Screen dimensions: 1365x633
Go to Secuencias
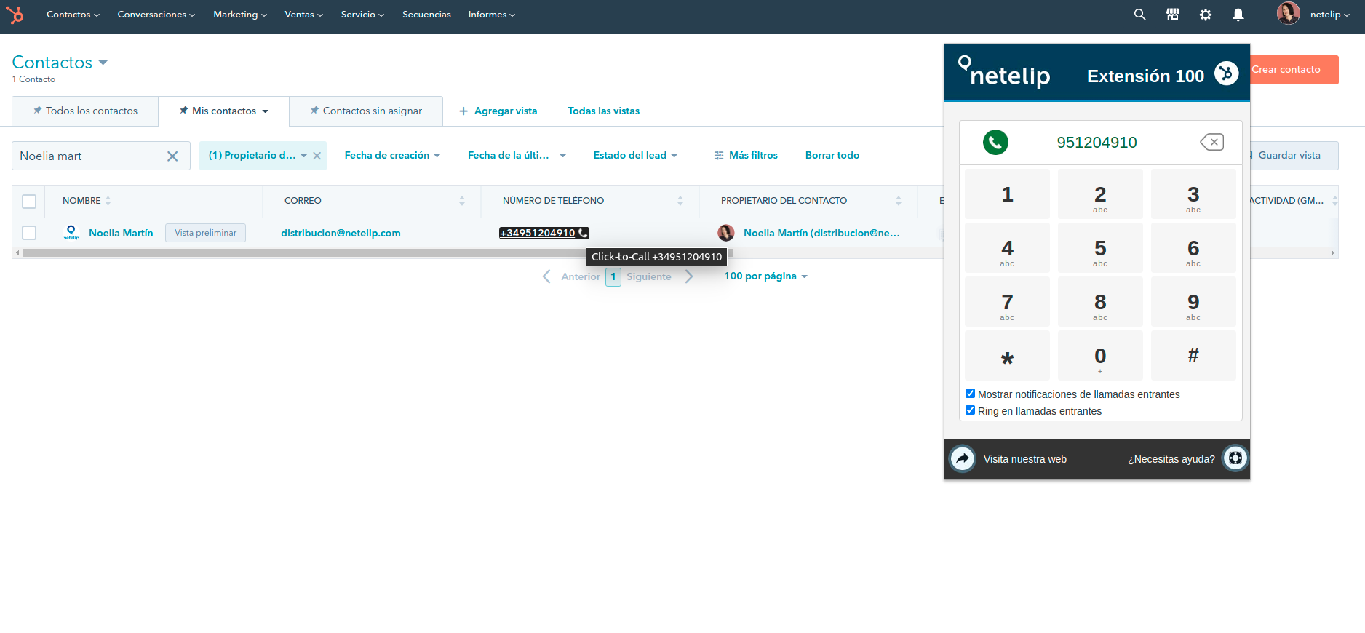pos(426,15)
